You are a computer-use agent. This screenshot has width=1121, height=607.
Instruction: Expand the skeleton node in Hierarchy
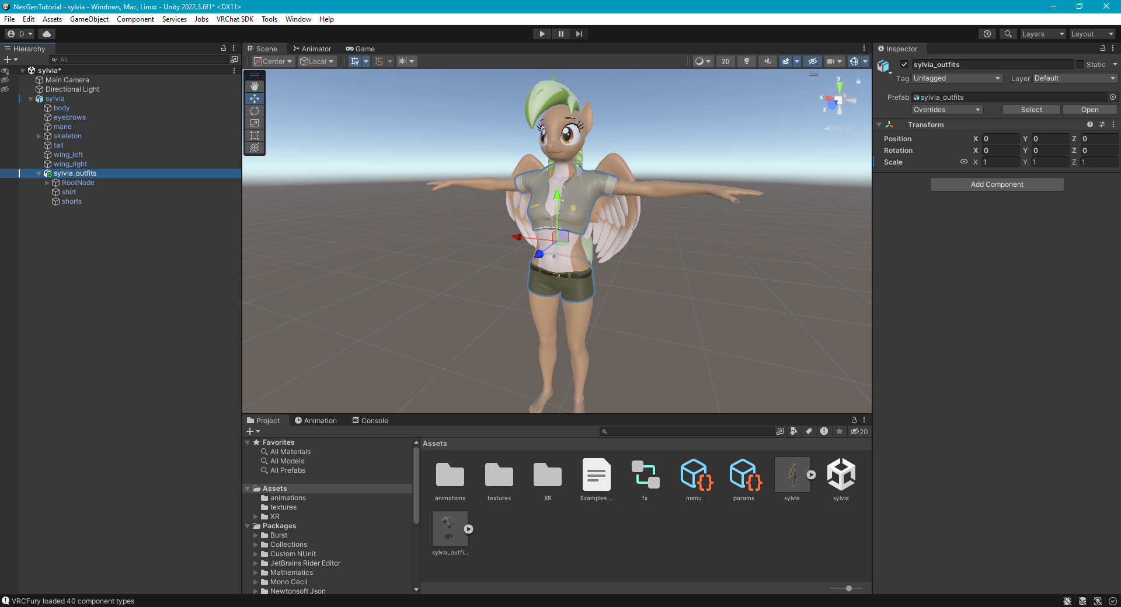tap(39, 136)
